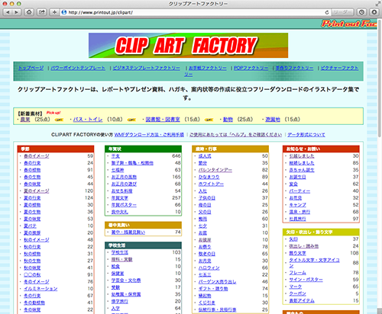Image resolution: width=382 pixels, height=314 pixels.
Task: Open the 動物 new material link
Action: [228, 120]
